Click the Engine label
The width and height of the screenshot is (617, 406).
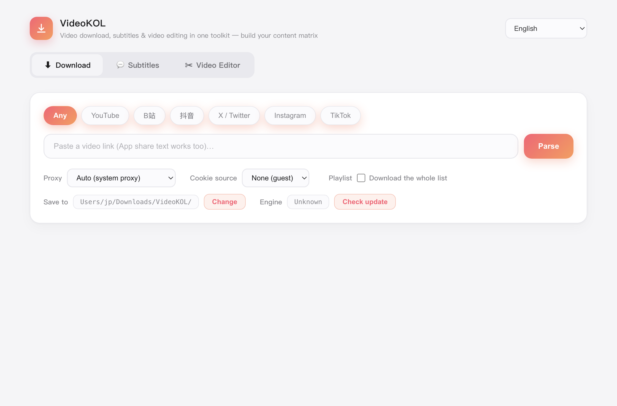coord(271,202)
